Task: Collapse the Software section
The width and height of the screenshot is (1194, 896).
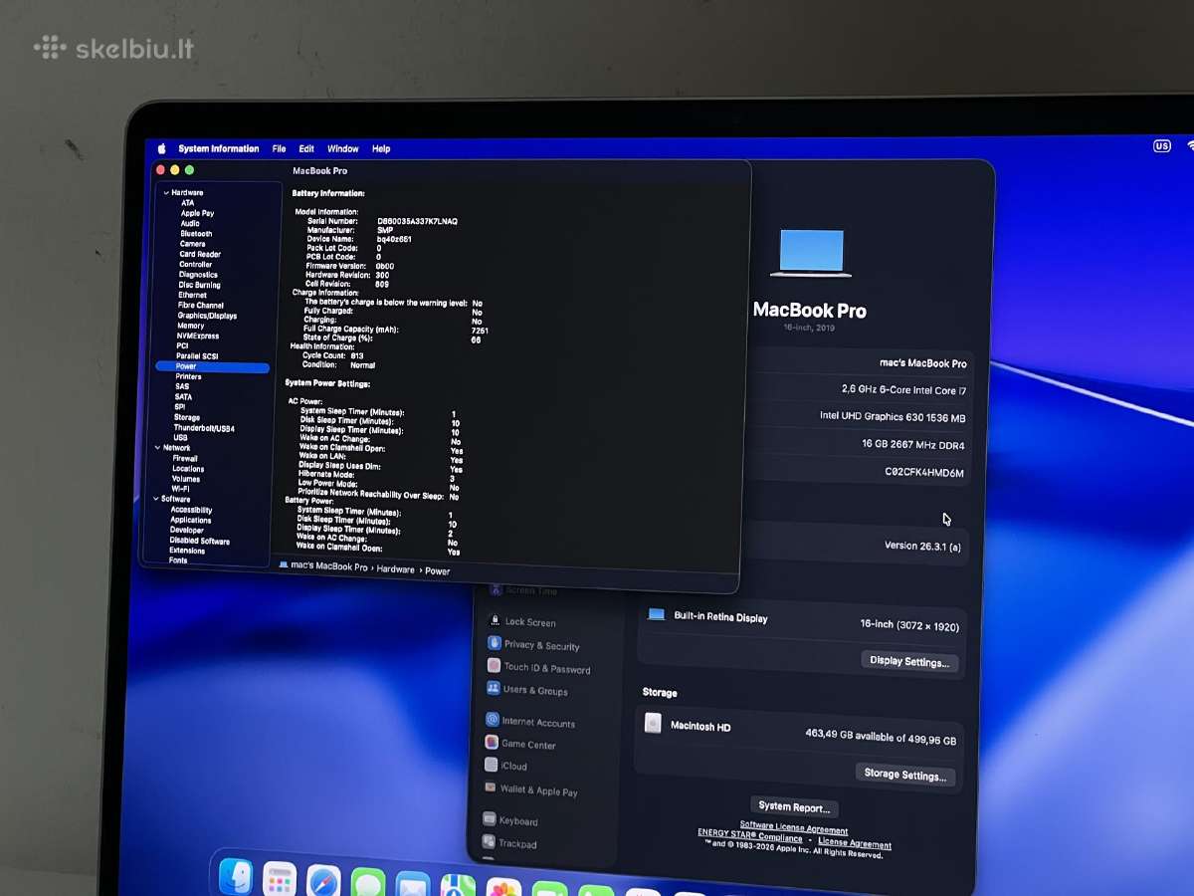Action: [x=155, y=499]
